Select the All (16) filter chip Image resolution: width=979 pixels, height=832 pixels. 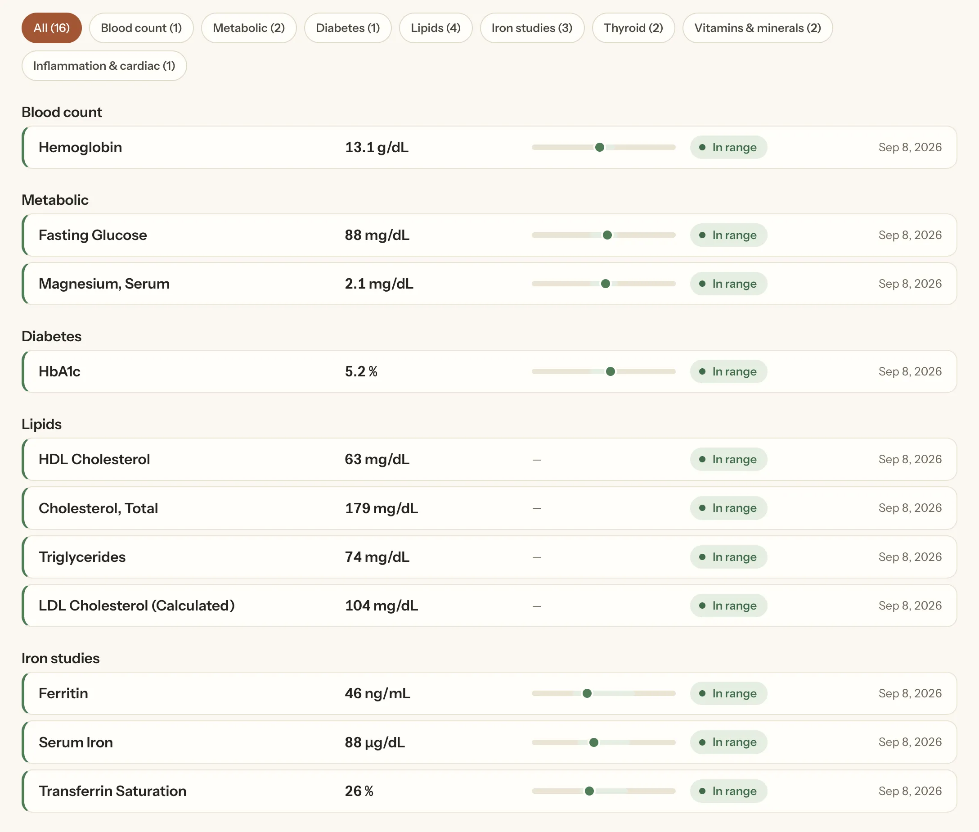[x=51, y=28]
